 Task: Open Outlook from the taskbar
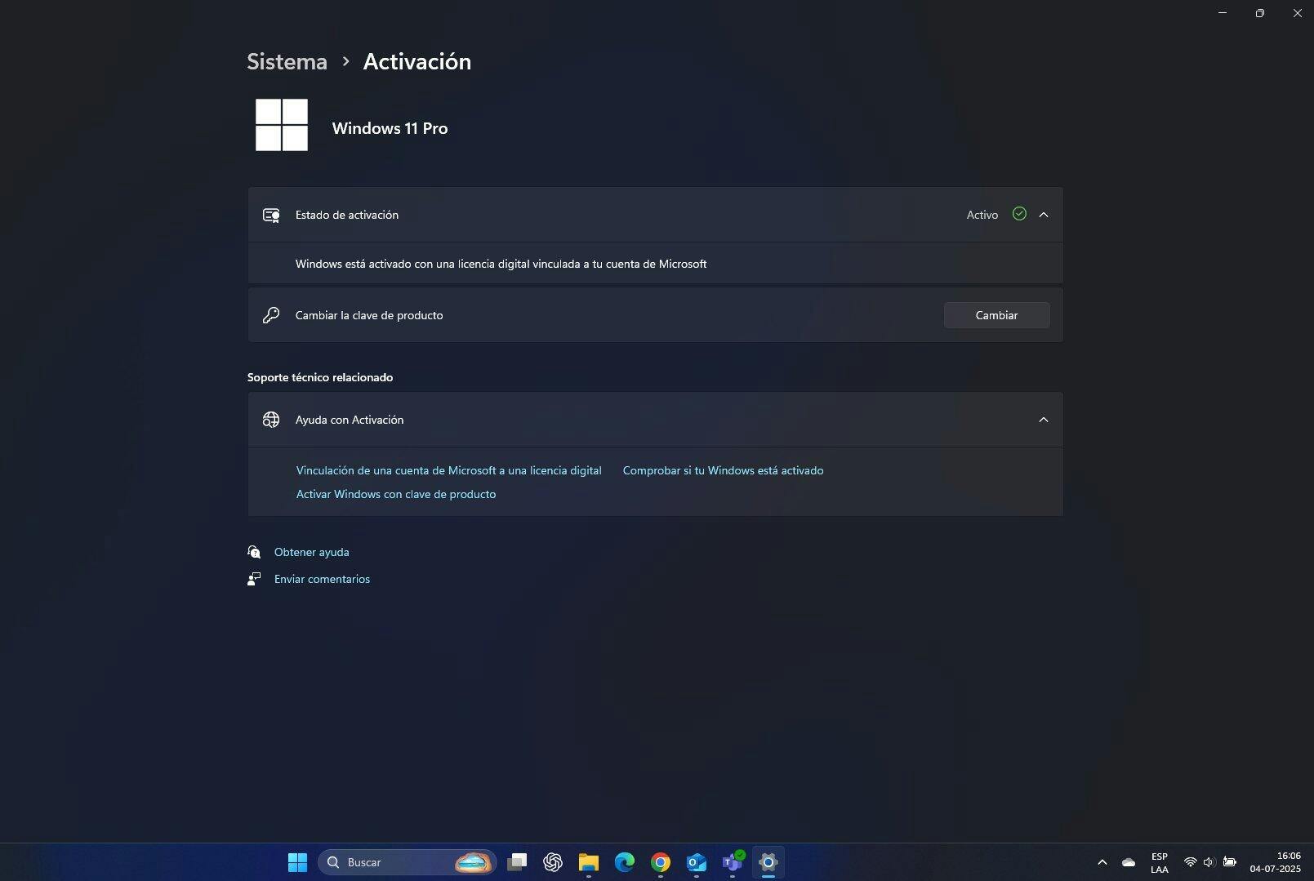697,862
